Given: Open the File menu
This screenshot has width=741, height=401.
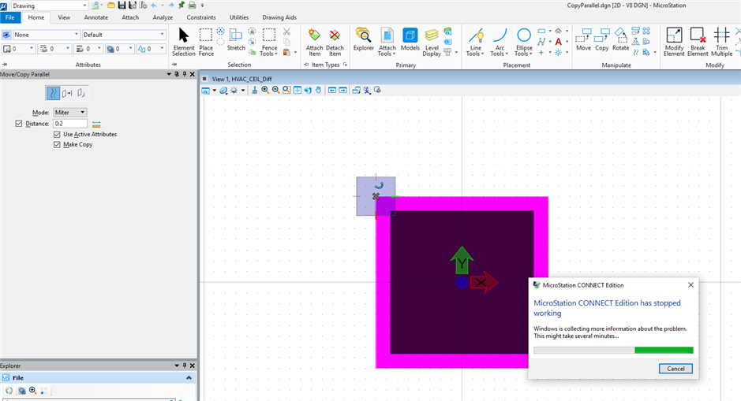Looking at the screenshot, I should (11, 17).
